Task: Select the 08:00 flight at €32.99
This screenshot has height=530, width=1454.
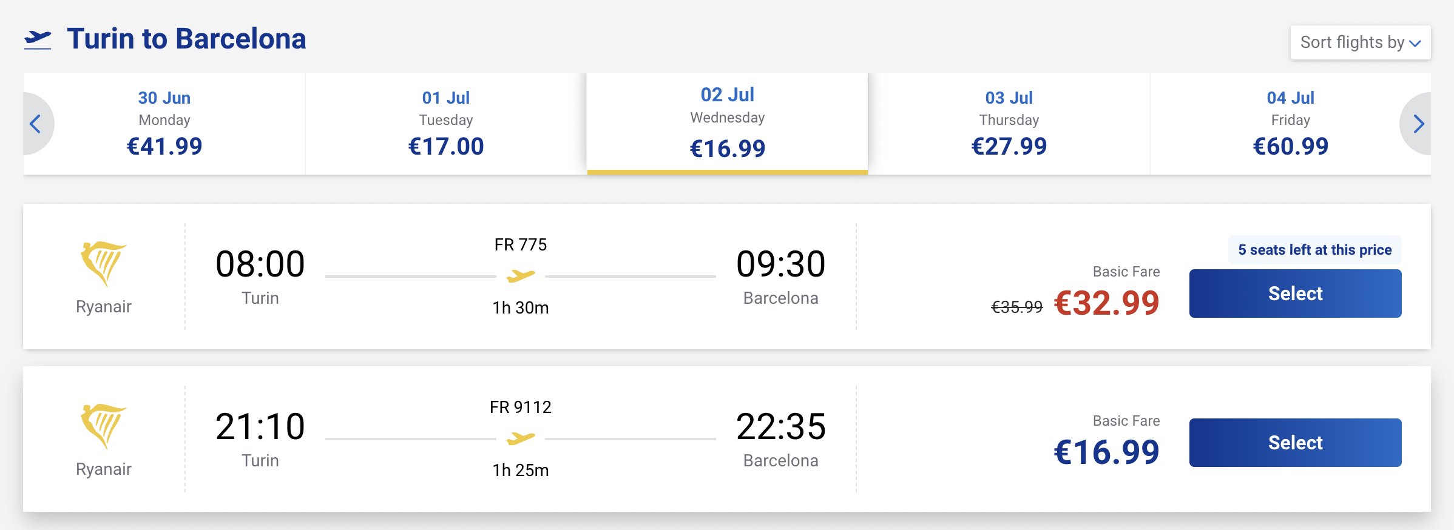Action: point(1295,294)
